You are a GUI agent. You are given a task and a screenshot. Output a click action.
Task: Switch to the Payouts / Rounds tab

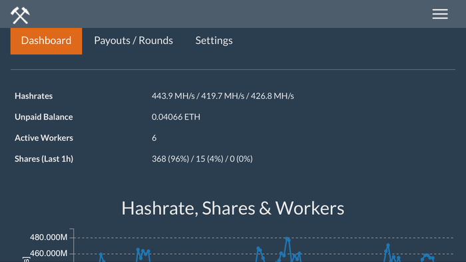[x=133, y=41]
